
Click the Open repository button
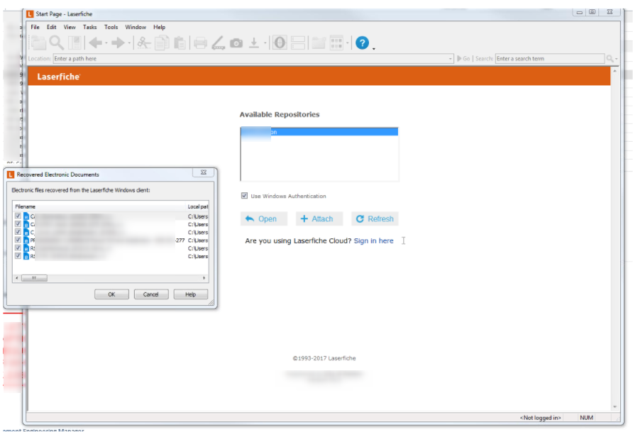click(264, 218)
